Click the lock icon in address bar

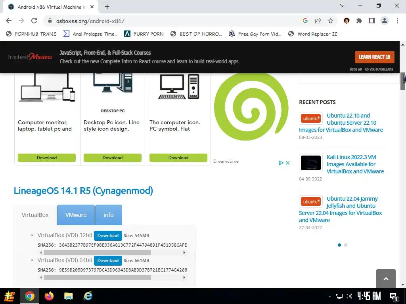pyautogui.click(x=50, y=21)
